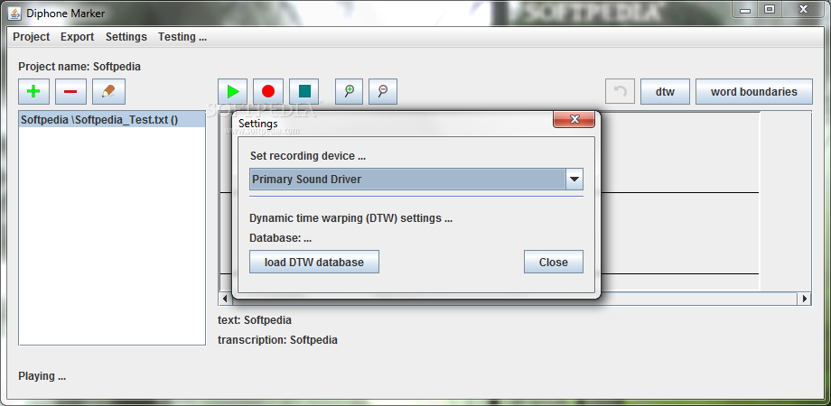Open the Export menu

click(78, 36)
